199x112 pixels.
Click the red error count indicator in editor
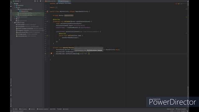[176, 4]
